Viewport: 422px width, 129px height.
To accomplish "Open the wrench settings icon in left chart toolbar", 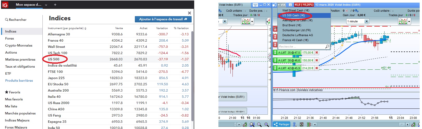I will point(245,125).
